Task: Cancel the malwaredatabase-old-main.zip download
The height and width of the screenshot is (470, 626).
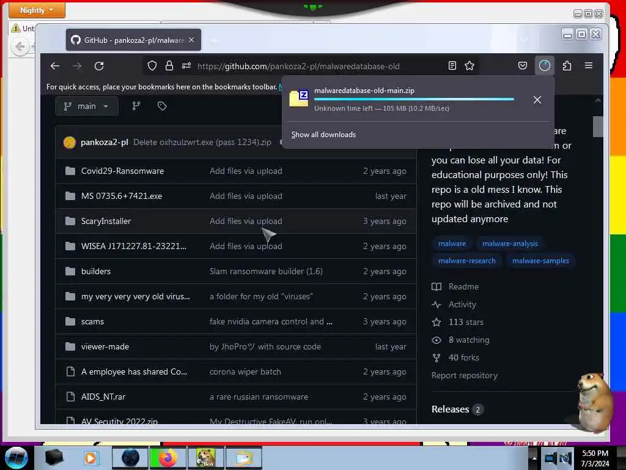Action: [x=537, y=100]
